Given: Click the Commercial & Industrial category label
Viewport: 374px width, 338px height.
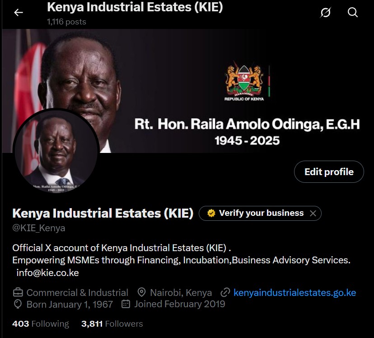Looking at the screenshot, I should coord(77,293).
